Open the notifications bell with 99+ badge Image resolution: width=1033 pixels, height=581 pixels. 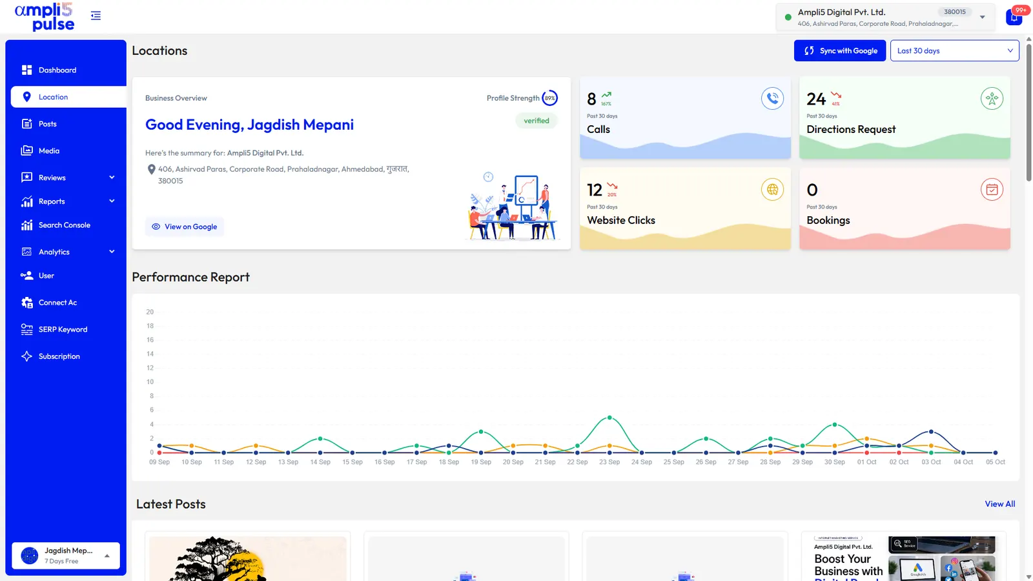[1014, 17]
